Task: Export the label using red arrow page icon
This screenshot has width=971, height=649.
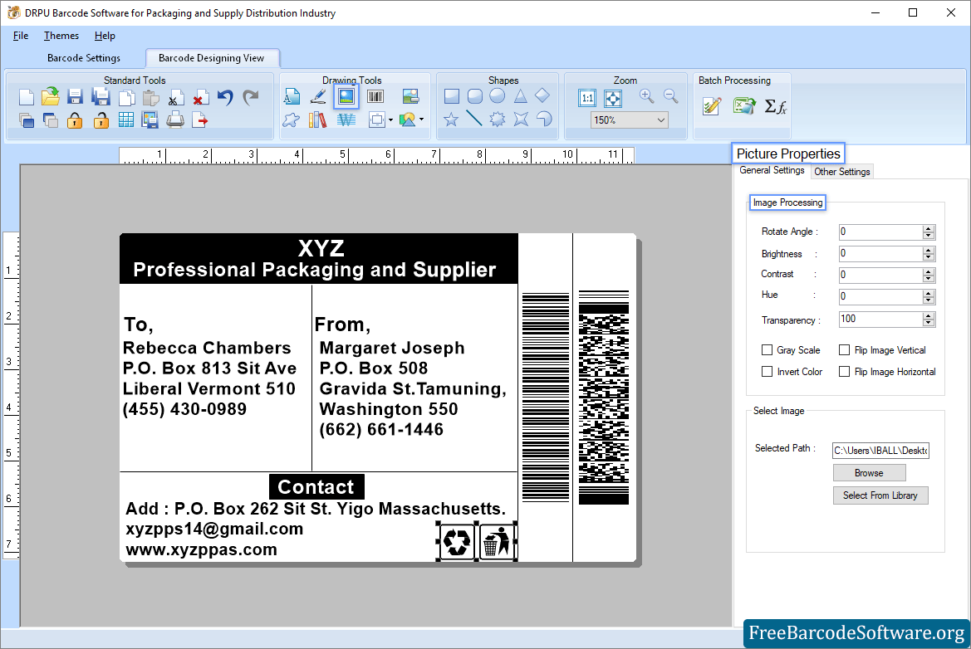Action: click(200, 120)
